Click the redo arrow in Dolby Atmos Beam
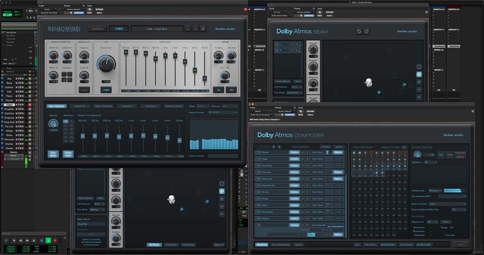Screen dimensions: 484x255 (366, 31)
